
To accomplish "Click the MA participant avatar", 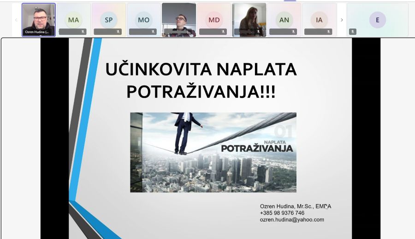I will [73, 20].
